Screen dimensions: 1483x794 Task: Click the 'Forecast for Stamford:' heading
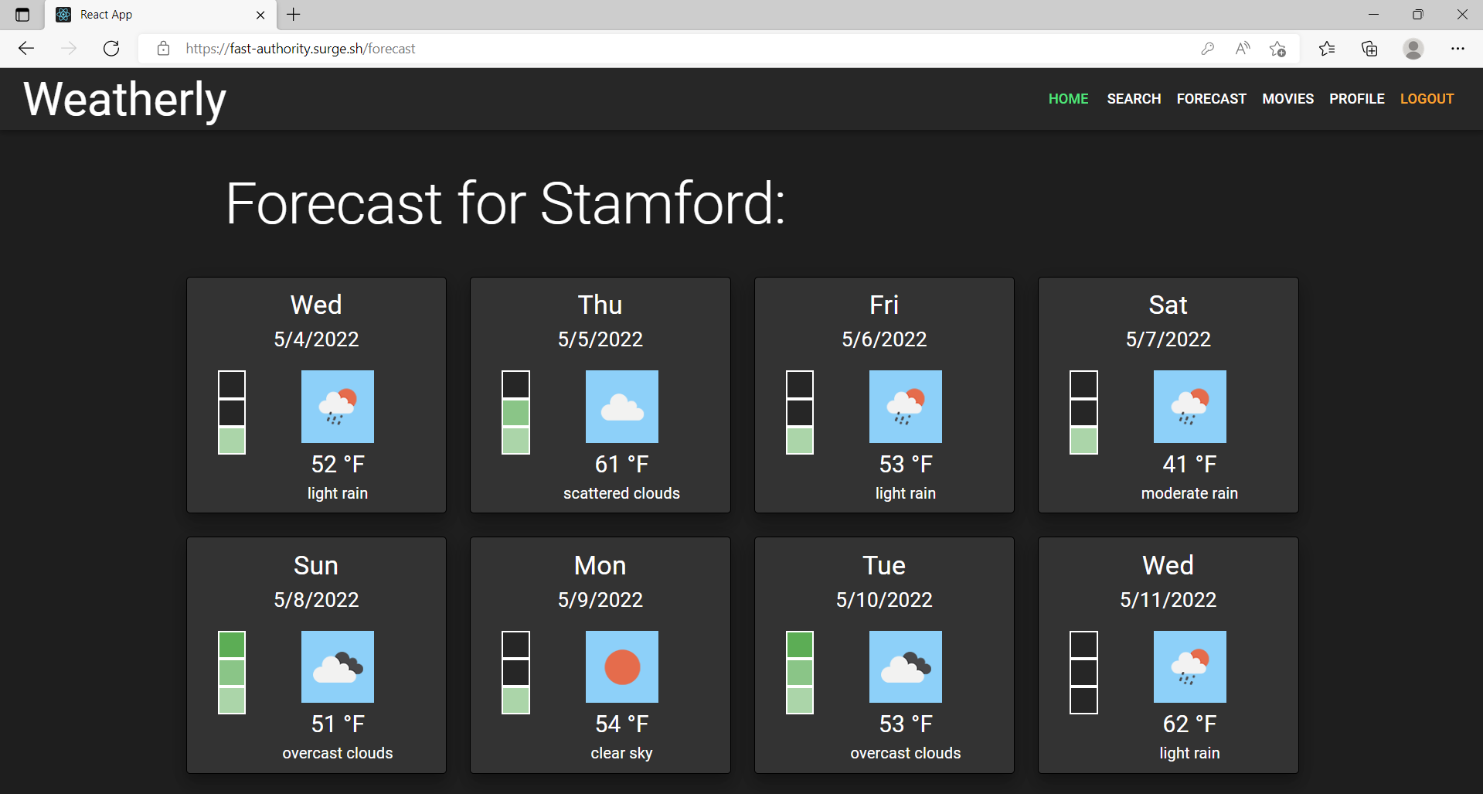pyautogui.click(x=505, y=204)
